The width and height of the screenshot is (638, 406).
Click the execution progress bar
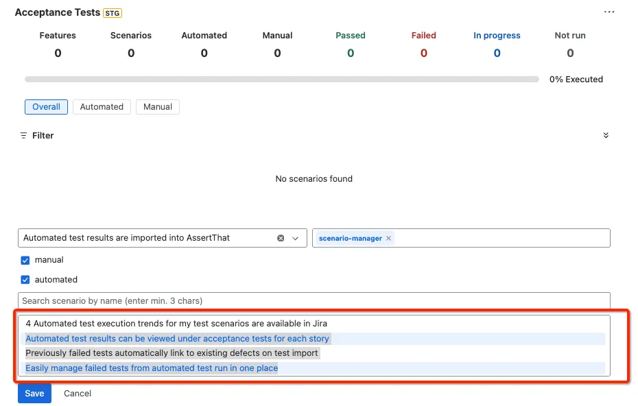(281, 80)
